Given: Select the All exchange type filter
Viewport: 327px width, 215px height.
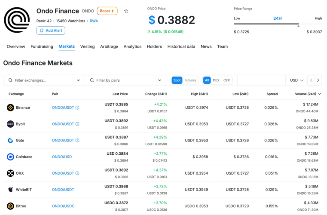Looking at the screenshot, I should click(207, 80).
